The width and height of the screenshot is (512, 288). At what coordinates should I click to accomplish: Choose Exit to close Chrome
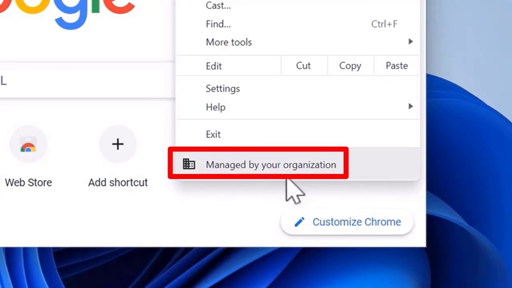(x=298, y=134)
